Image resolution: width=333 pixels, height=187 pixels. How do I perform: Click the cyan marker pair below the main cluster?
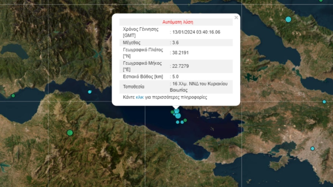[180, 122]
